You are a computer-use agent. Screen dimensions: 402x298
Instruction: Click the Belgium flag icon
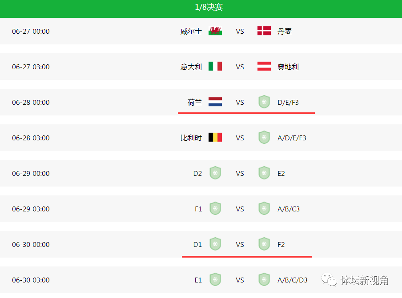point(215,138)
